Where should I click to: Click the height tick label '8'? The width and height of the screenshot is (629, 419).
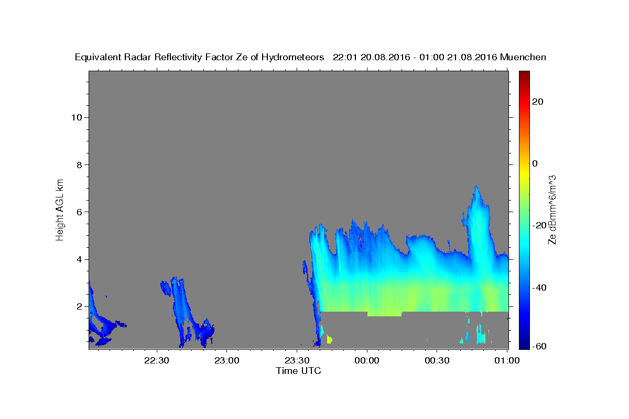[79, 164]
